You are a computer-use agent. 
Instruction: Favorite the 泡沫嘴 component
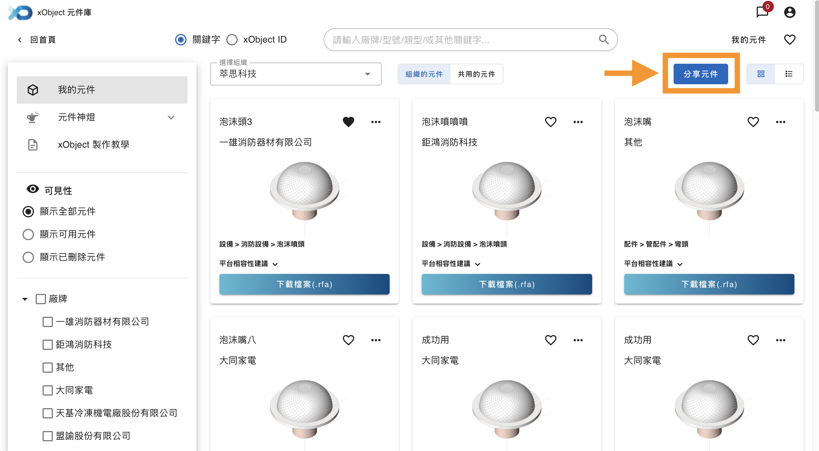point(753,122)
